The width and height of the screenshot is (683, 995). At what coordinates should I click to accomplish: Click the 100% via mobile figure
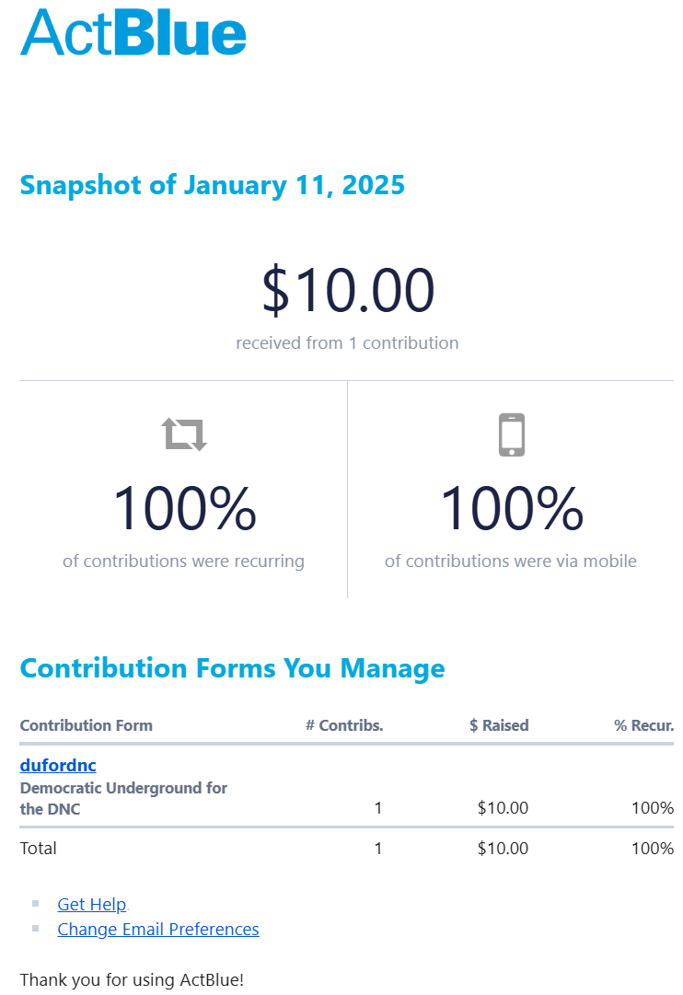[x=511, y=509]
